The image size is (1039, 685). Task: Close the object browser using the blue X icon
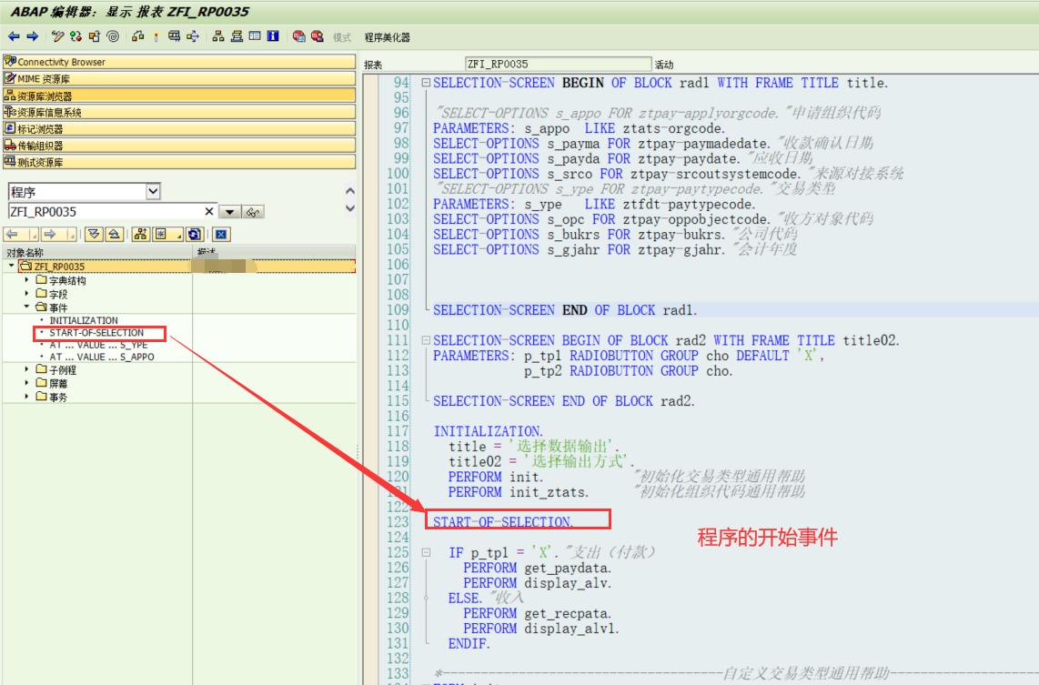click(x=220, y=235)
